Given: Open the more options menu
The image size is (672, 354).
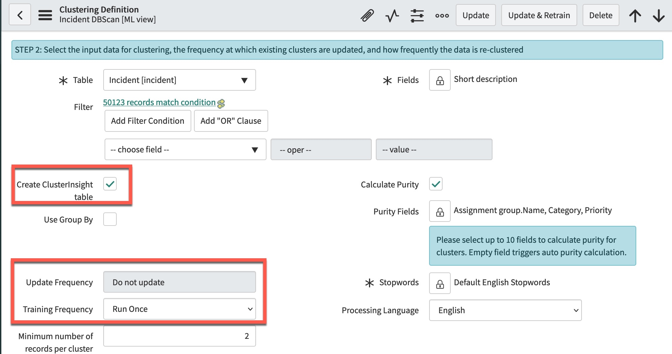Looking at the screenshot, I should [x=442, y=15].
